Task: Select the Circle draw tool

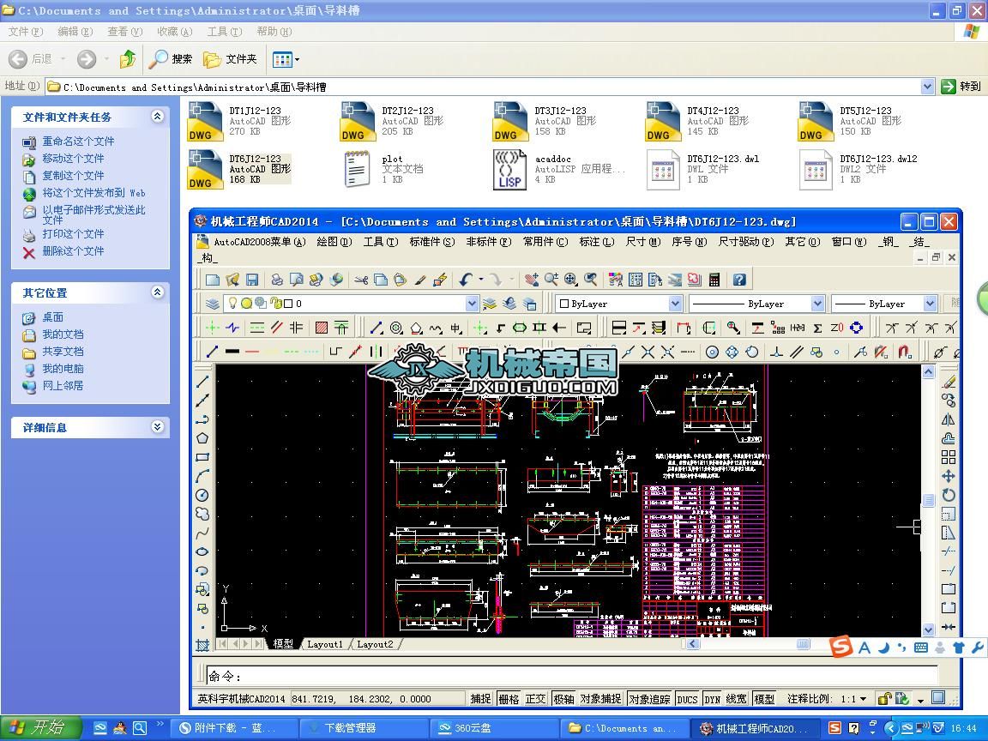Action: tap(202, 495)
